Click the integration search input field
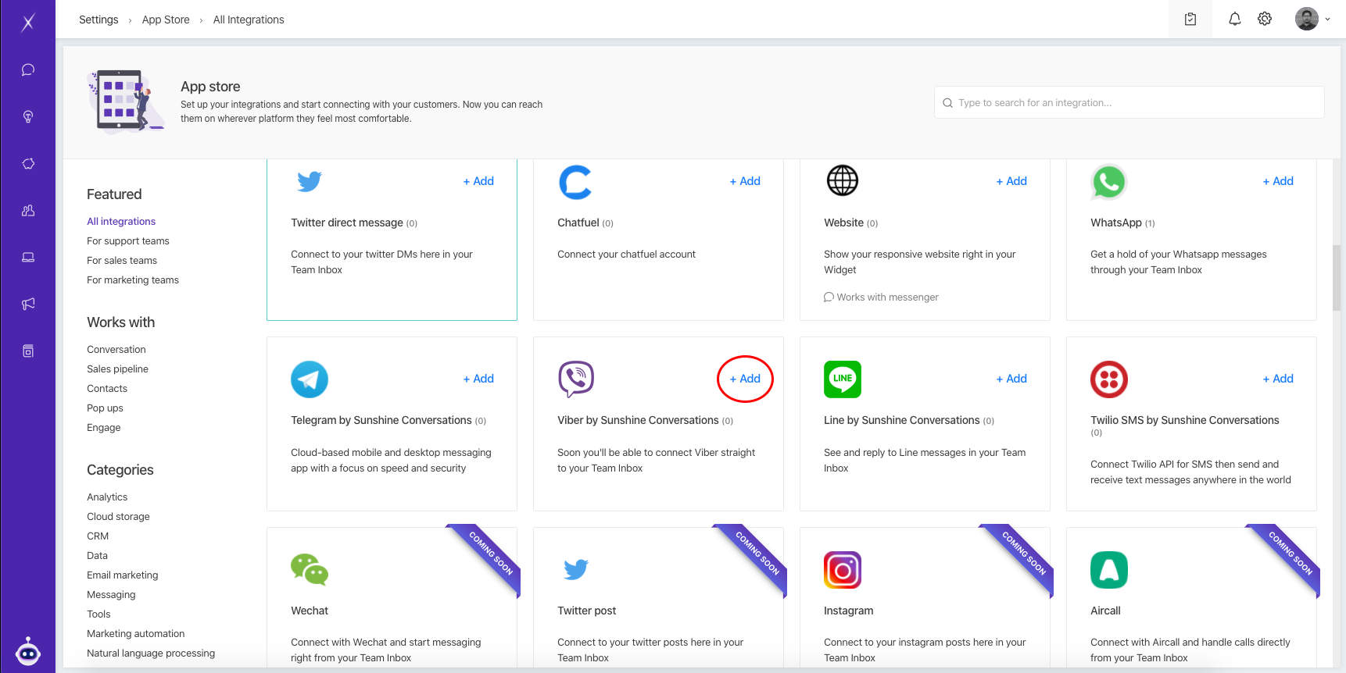 click(x=1129, y=102)
